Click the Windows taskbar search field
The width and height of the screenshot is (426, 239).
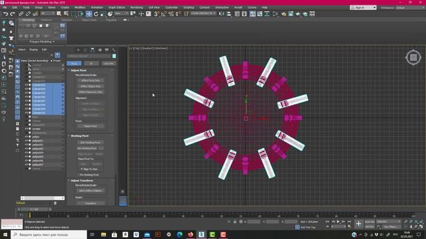click(49, 234)
